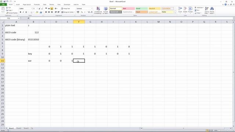The image size is (235, 132).
Task: Activate the Format Painter
Action: click(12, 13)
